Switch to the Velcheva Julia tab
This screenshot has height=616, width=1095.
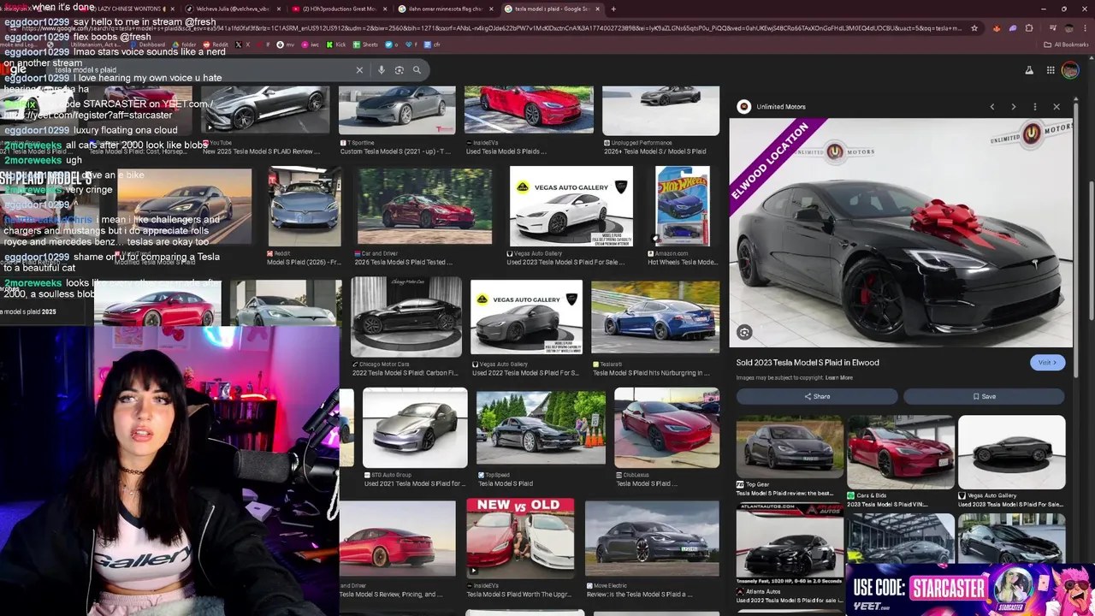point(233,9)
